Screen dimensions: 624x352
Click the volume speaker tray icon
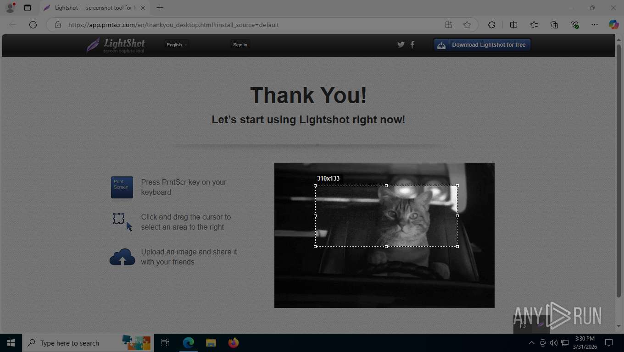pyautogui.click(x=554, y=343)
